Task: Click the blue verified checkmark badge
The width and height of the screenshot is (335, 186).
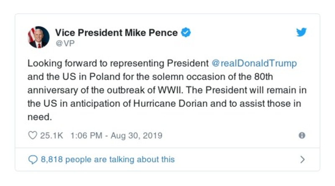Action: [186, 33]
